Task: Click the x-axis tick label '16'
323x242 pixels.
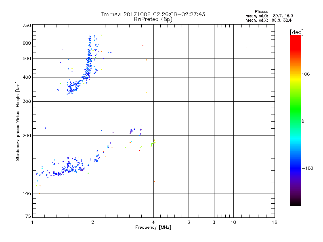Action: [275, 222]
